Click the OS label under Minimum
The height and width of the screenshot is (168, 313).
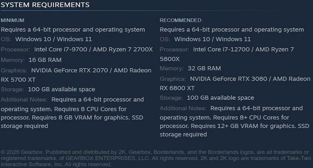pyautogui.click(x=6, y=39)
